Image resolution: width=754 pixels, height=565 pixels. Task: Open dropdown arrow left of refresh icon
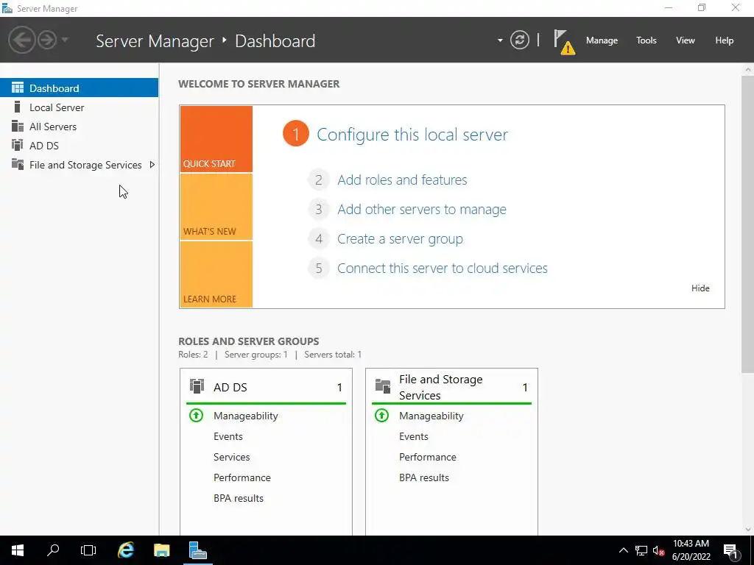point(500,40)
